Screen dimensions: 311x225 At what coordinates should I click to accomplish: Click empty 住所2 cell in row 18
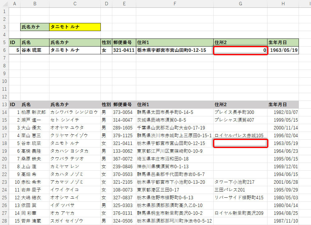coord(240,143)
